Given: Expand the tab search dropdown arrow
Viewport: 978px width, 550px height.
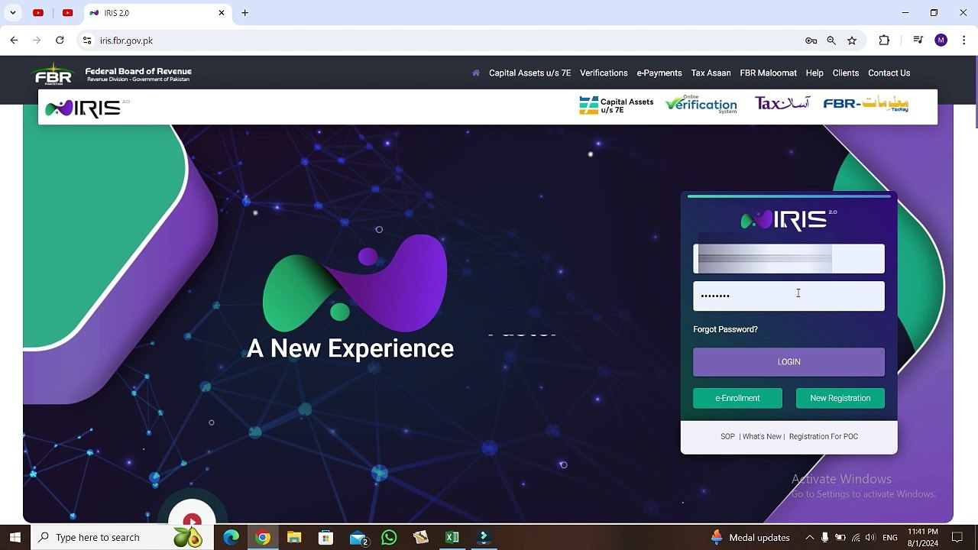Looking at the screenshot, I should click(x=13, y=13).
